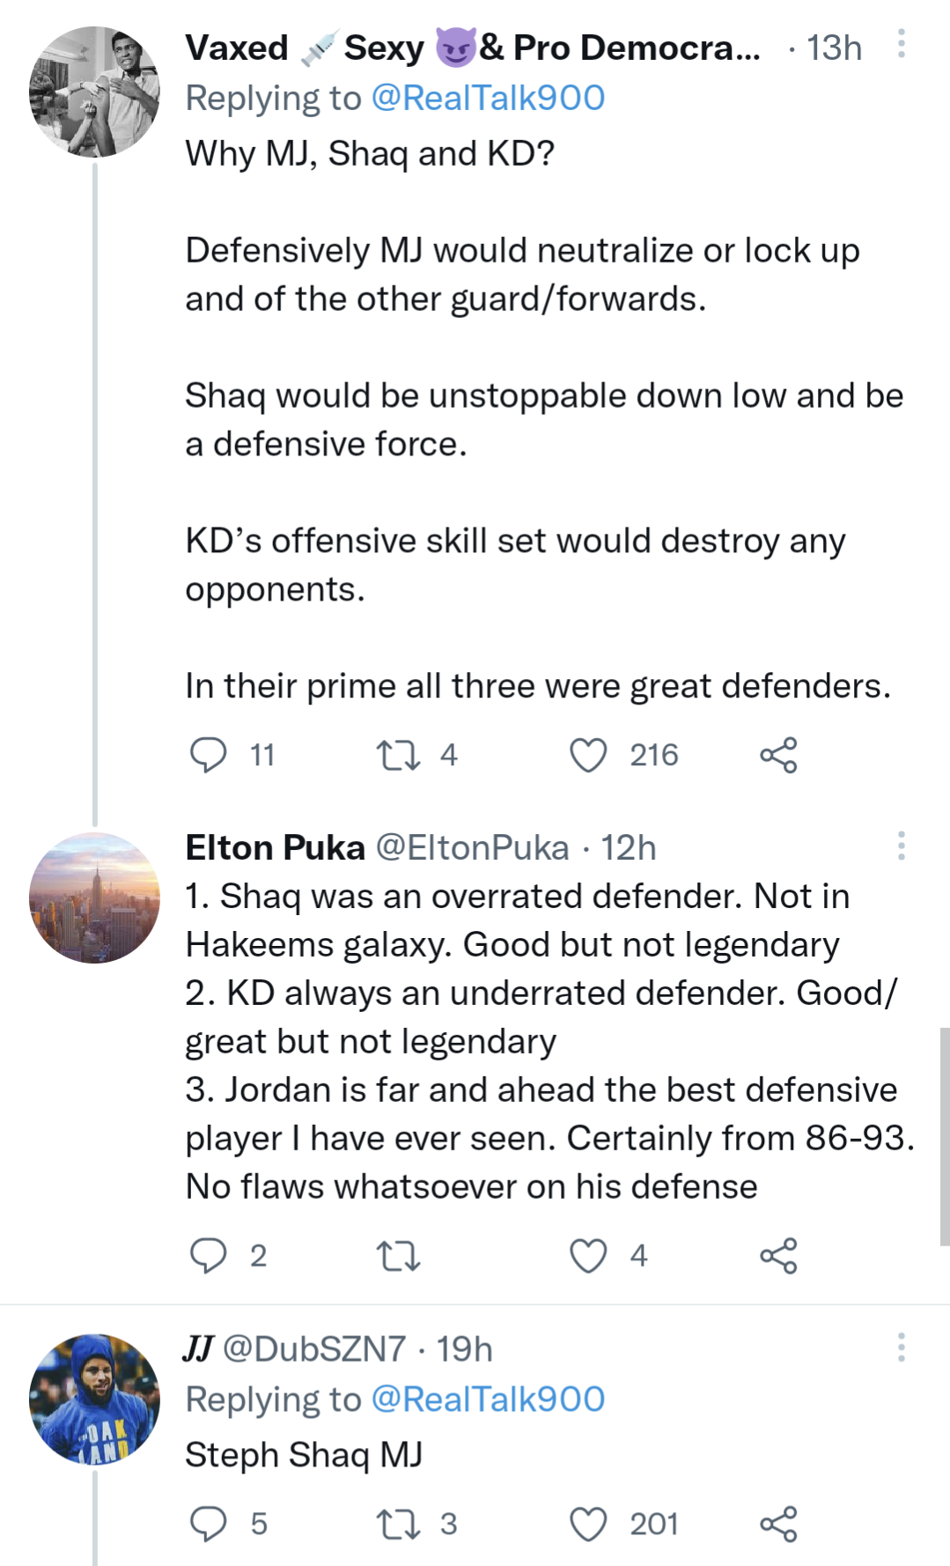Share Elton Puka's tweet
Image resolution: width=950 pixels, height=1566 pixels.
778,1255
